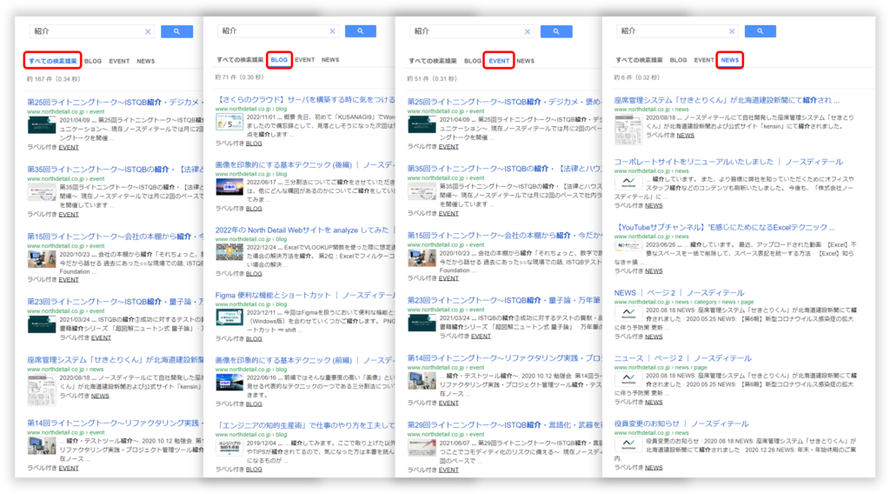Select the highlighted EVENT tab in the third panel

[499, 61]
